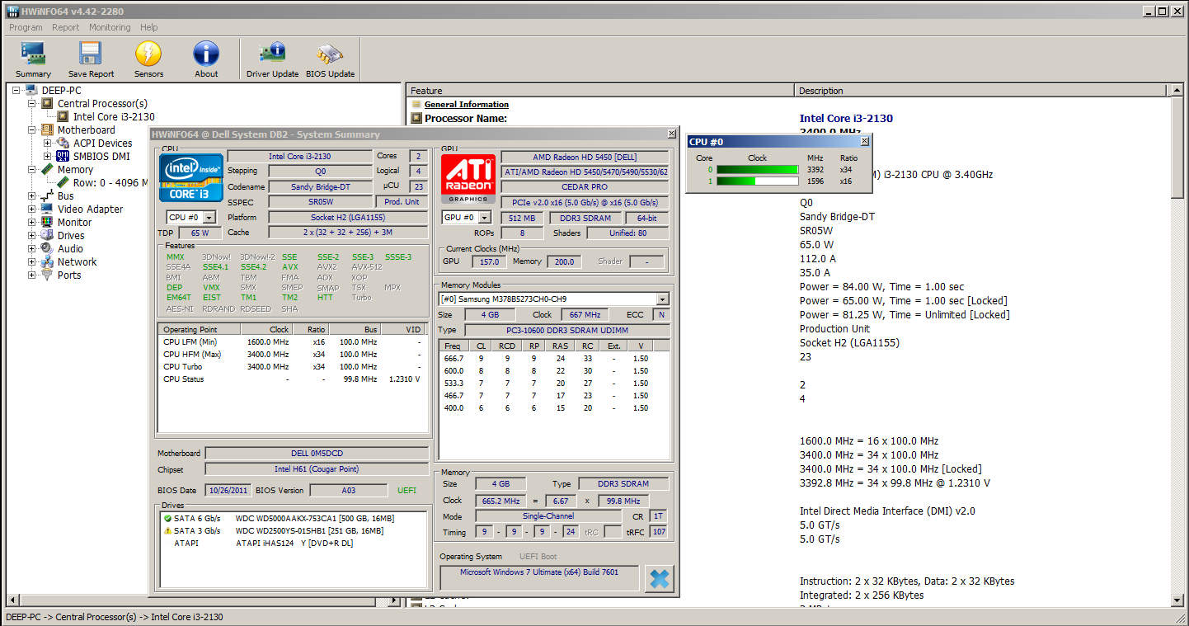Open the Program menu
This screenshot has height=626, width=1189.
pos(26,27)
